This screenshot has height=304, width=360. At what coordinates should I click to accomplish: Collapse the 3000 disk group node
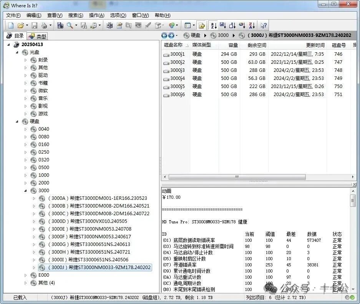point(26,191)
